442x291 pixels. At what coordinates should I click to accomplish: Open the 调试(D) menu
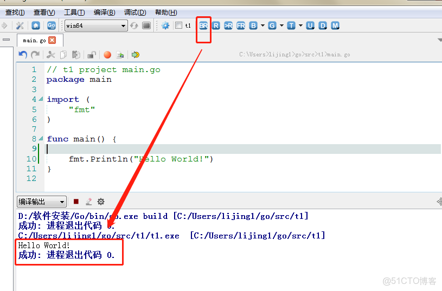[x=135, y=12]
